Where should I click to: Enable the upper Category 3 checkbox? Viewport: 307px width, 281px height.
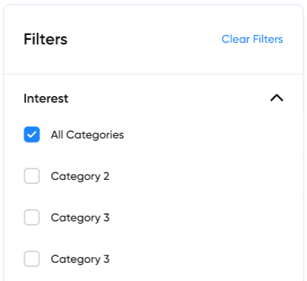click(x=32, y=218)
